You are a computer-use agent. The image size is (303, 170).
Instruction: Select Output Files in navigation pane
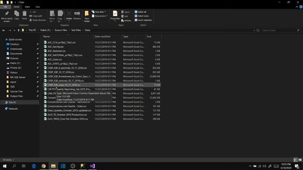tap(16, 96)
